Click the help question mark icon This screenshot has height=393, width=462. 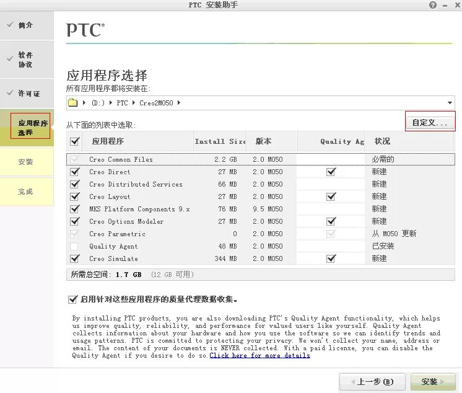pyautogui.click(x=432, y=5)
